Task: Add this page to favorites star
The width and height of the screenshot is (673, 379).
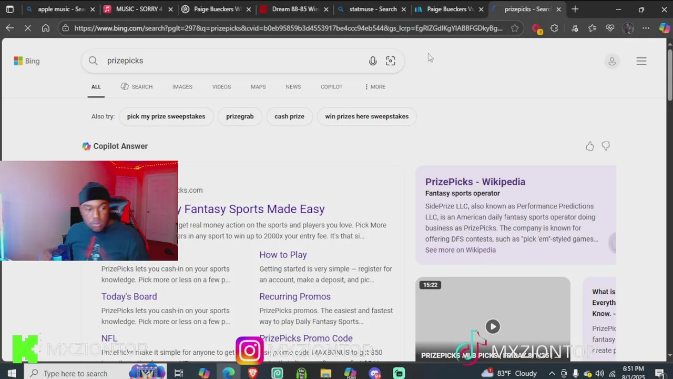Action: click(515, 28)
